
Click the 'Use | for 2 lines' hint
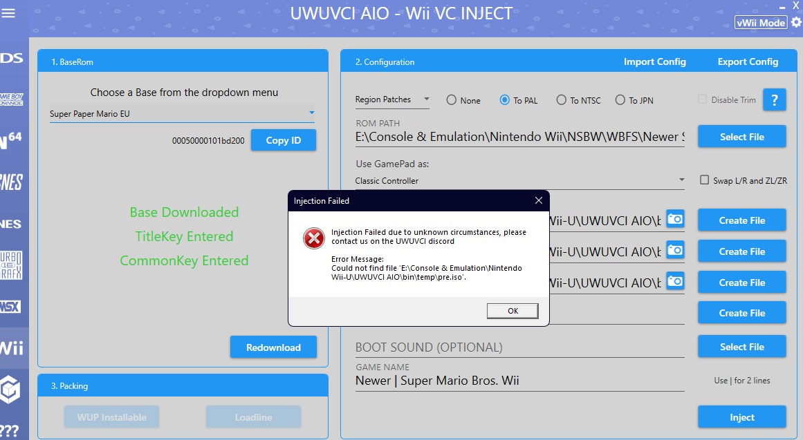click(741, 380)
